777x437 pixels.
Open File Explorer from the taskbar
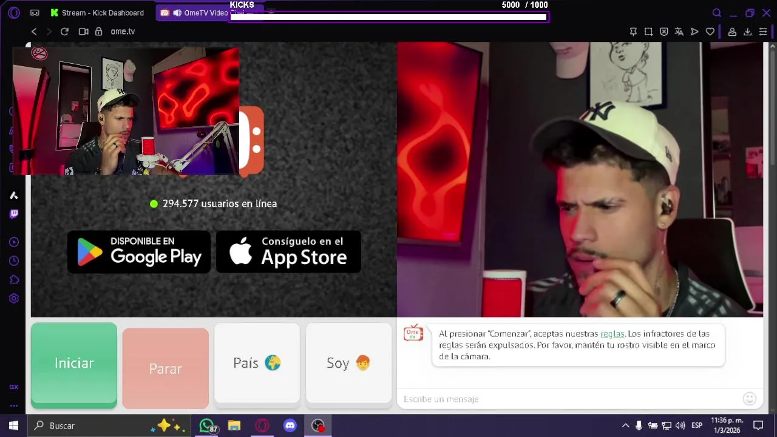(234, 425)
